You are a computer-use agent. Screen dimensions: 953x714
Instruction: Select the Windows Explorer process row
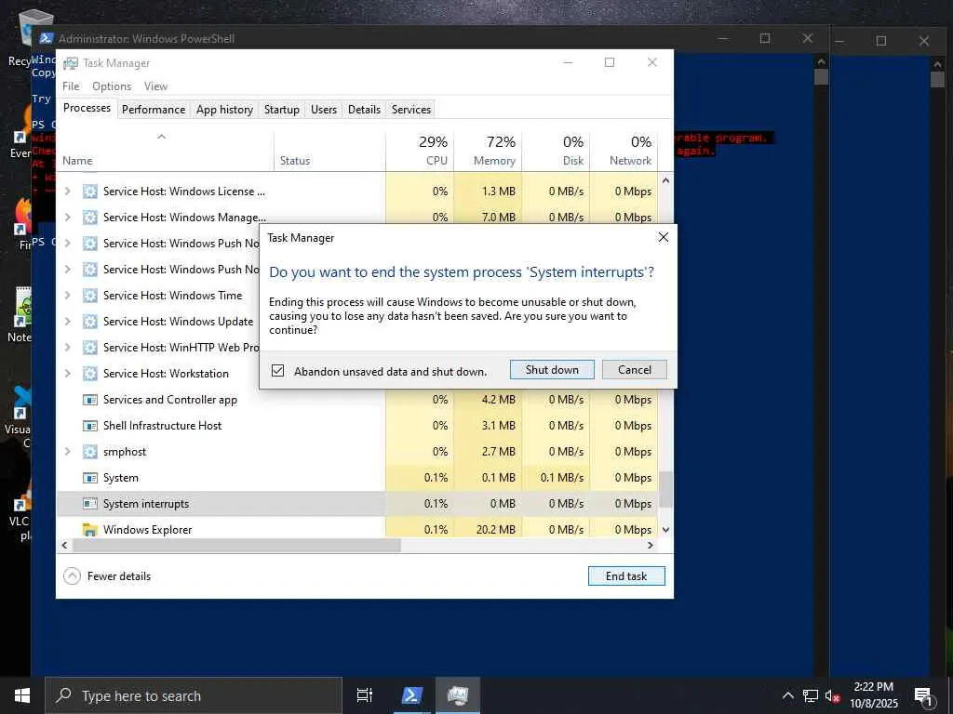[x=357, y=530]
